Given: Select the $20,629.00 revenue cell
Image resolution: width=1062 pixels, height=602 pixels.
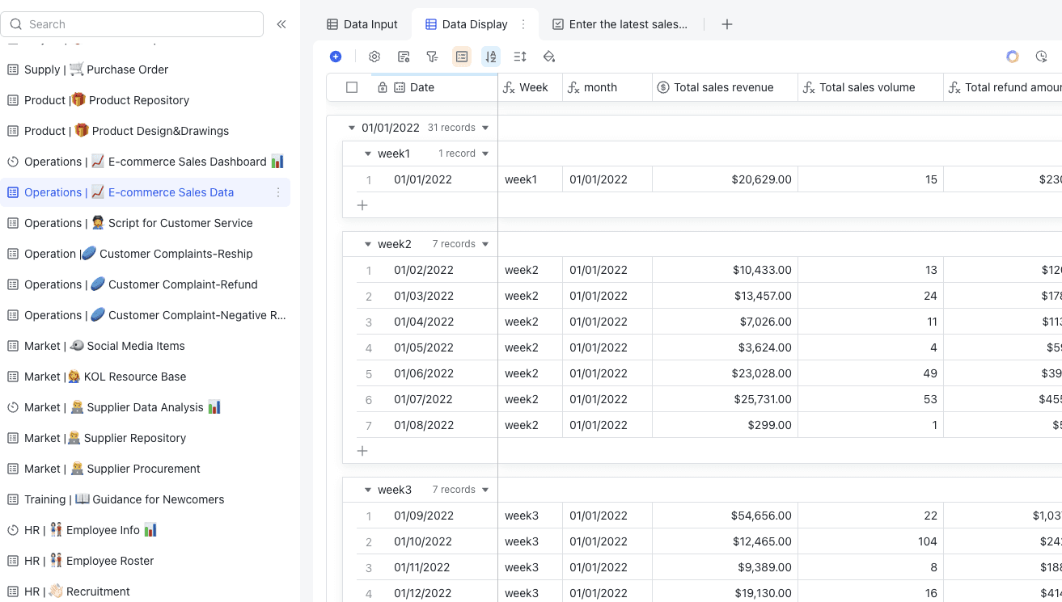Looking at the screenshot, I should coord(725,179).
